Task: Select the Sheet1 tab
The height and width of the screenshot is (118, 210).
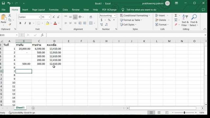Action: (x=20, y=108)
